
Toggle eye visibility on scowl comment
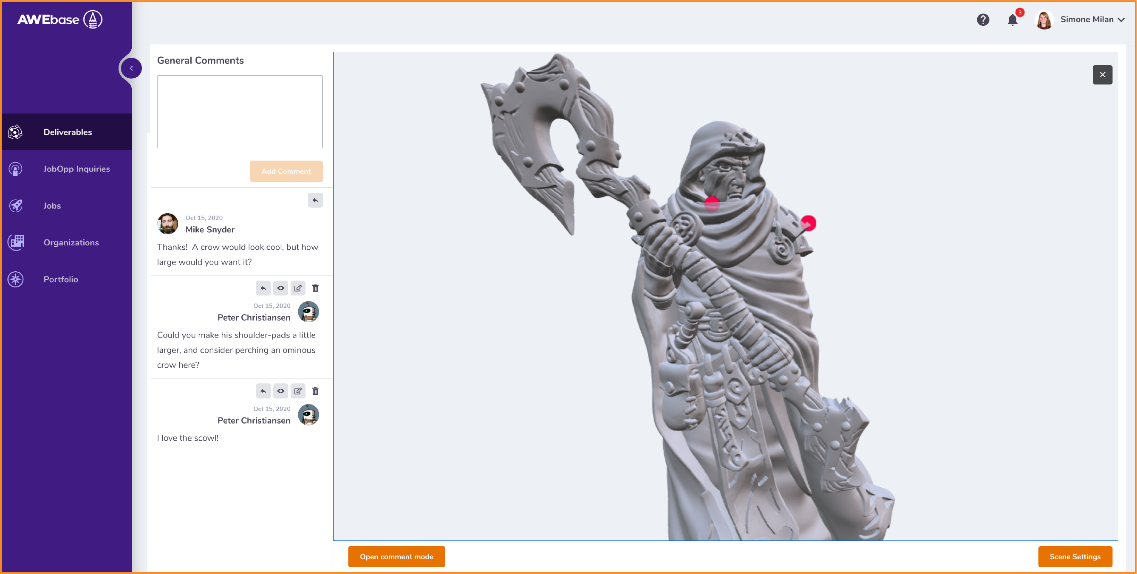click(x=280, y=391)
